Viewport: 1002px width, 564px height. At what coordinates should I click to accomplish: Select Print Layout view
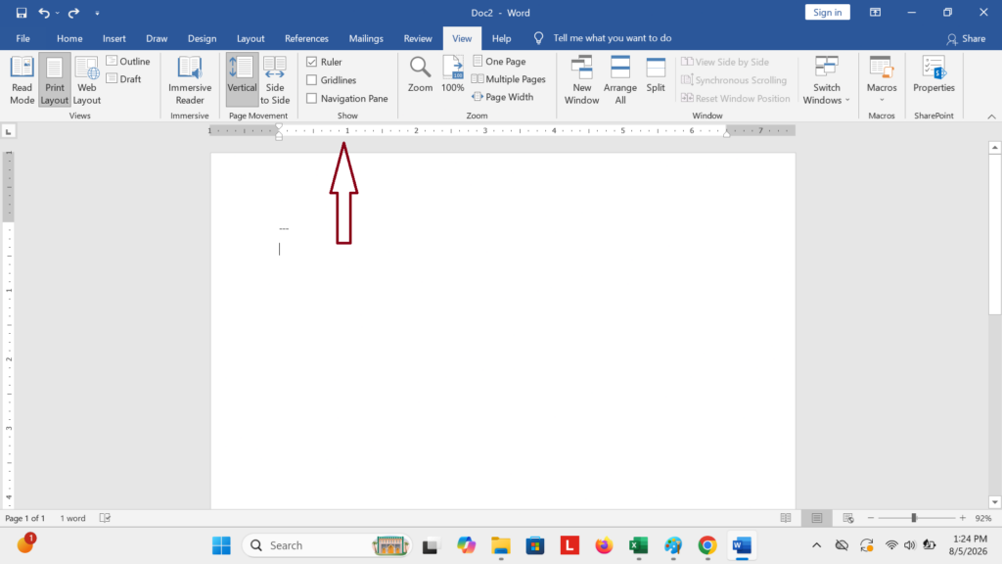[55, 80]
